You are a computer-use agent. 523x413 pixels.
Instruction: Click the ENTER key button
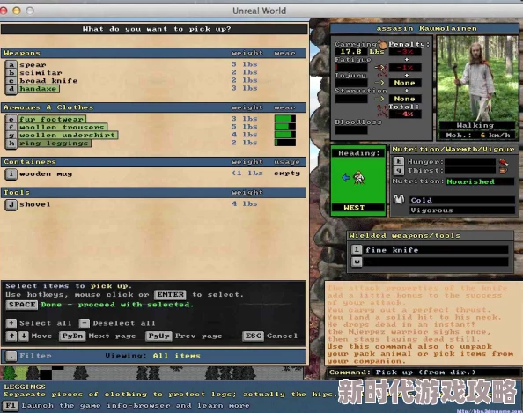click(170, 295)
